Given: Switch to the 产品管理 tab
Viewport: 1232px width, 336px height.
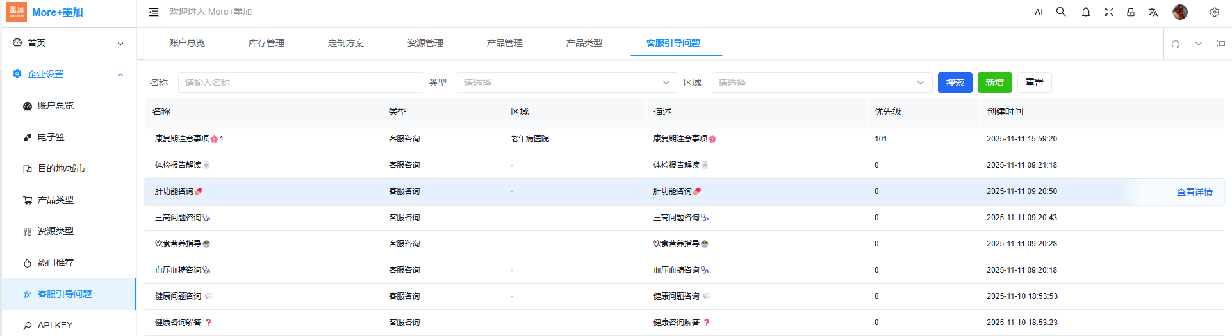Looking at the screenshot, I should point(505,43).
